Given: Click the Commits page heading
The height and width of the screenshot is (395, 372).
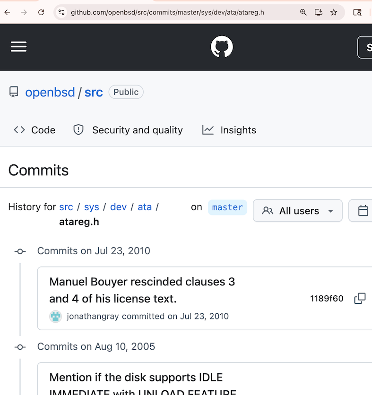Looking at the screenshot, I should (x=38, y=170).
